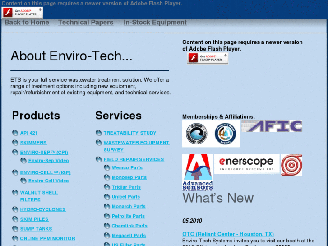The width and height of the screenshot is (328, 246).
Task: Open the Technical Papers page
Action: [x=86, y=22]
